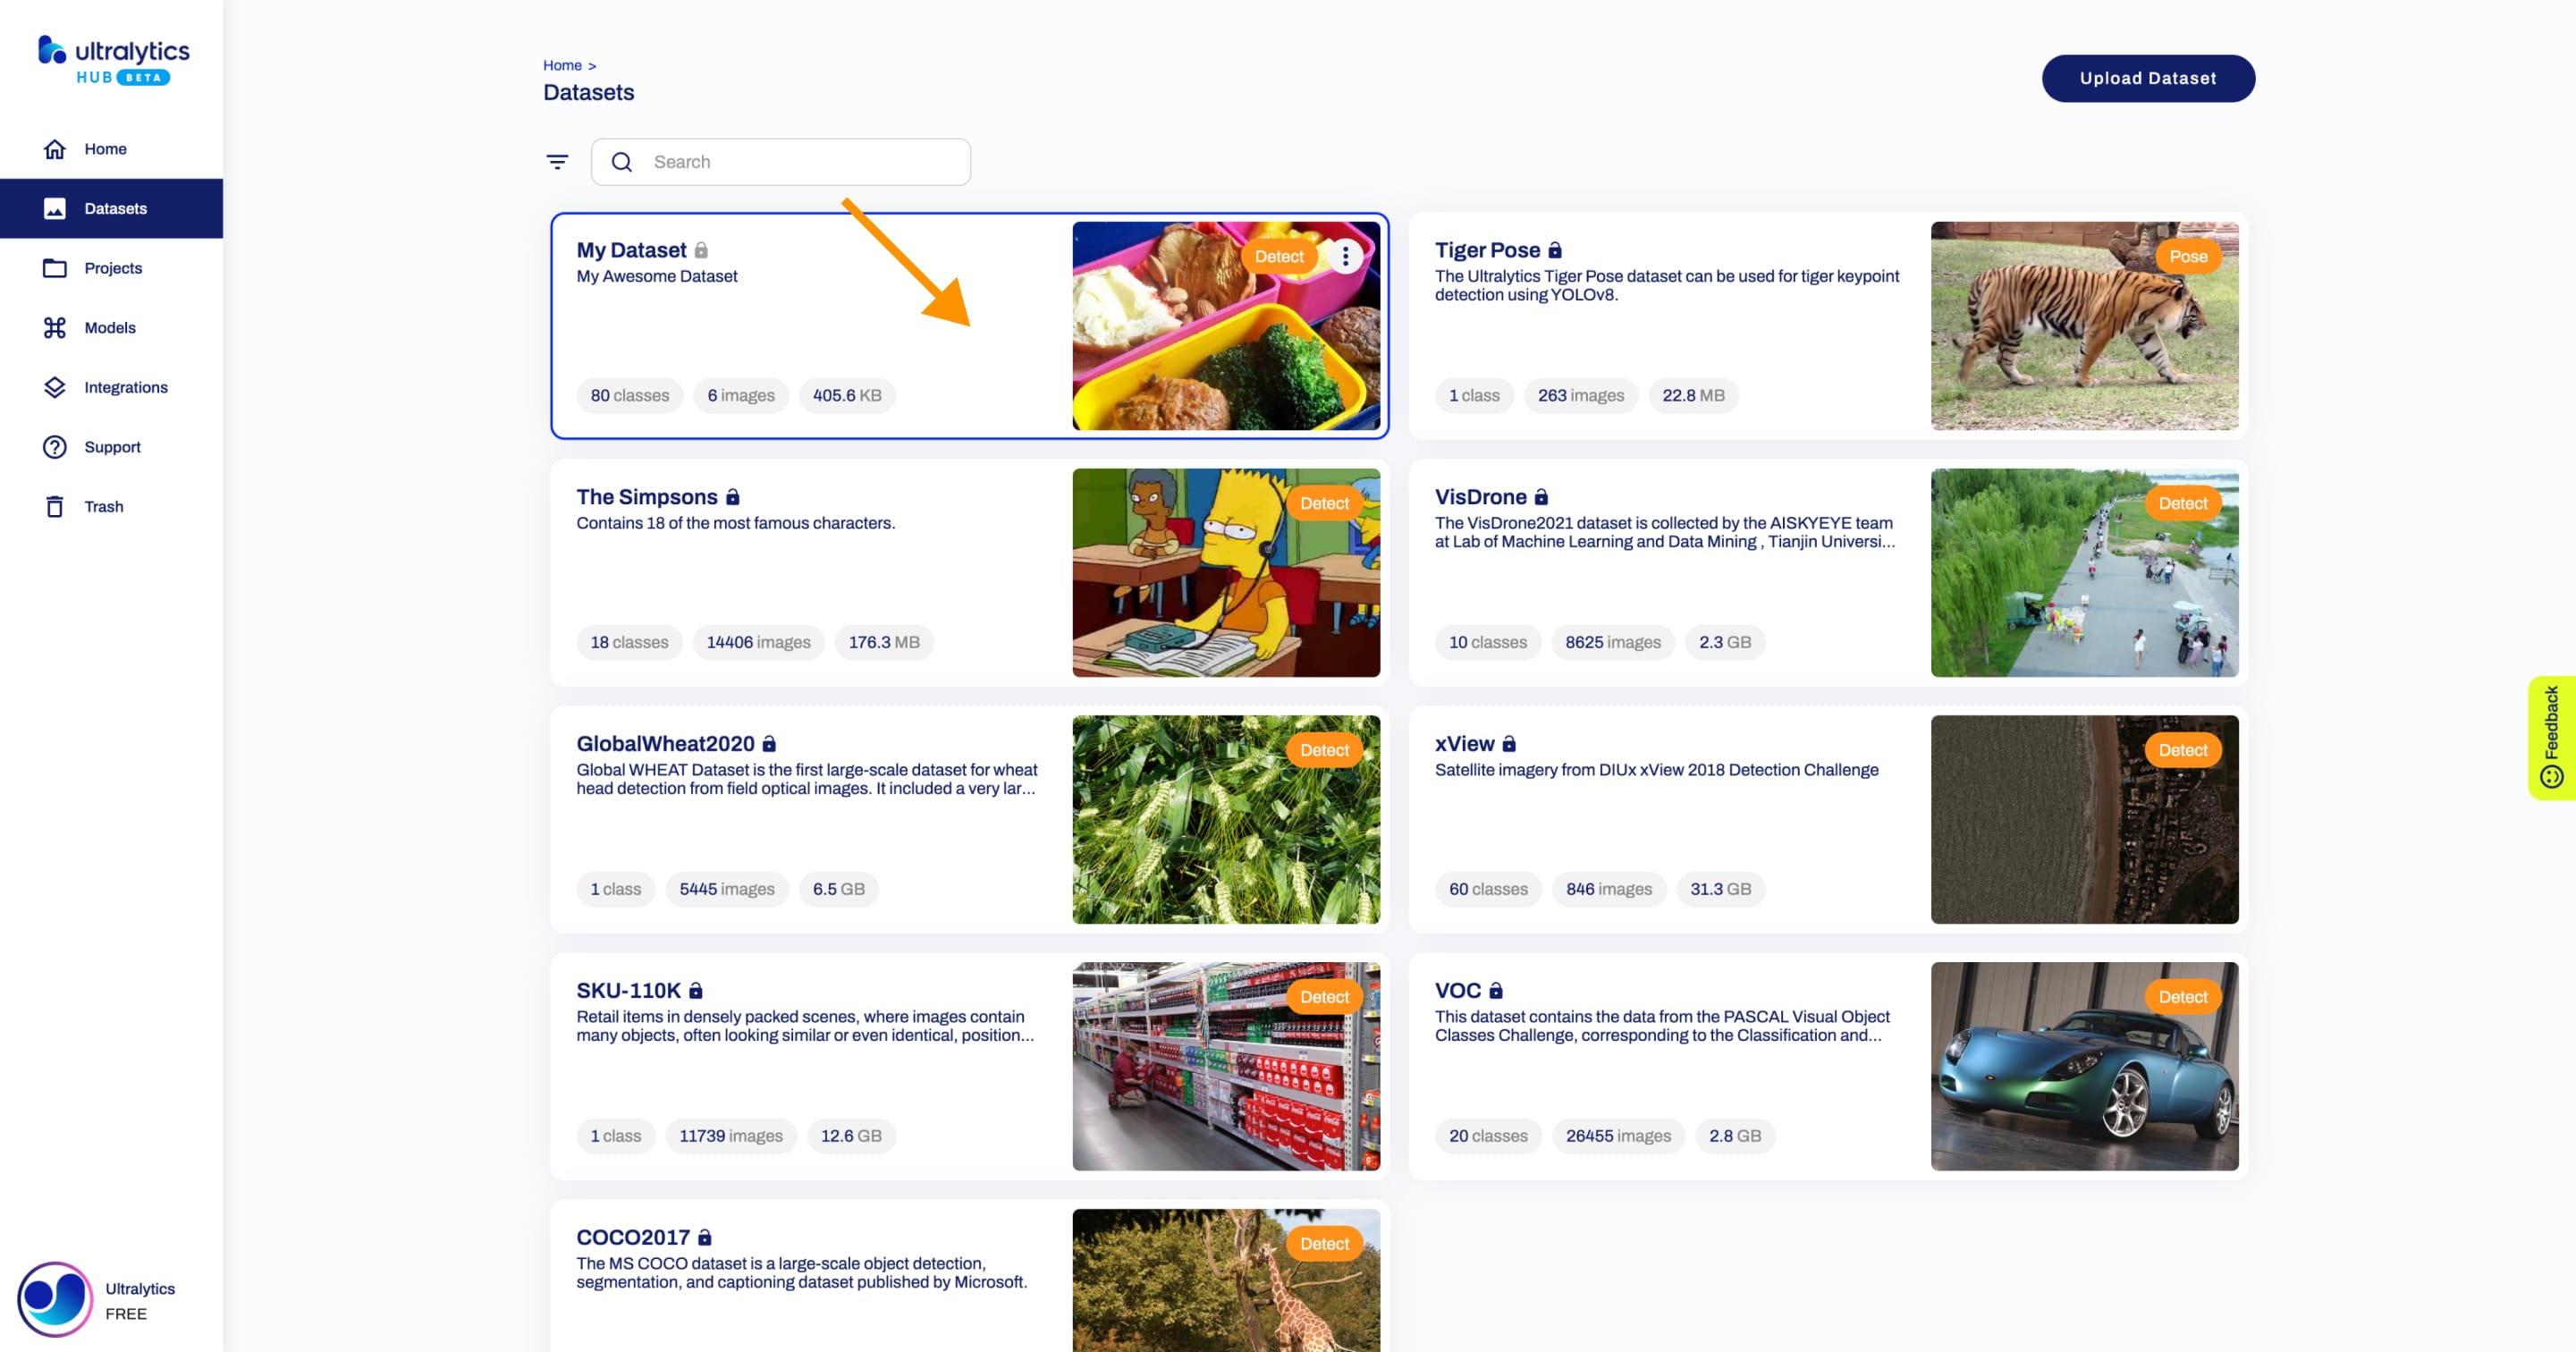Click the Home breadcrumb link
This screenshot has width=2576, height=1352.
(x=562, y=64)
